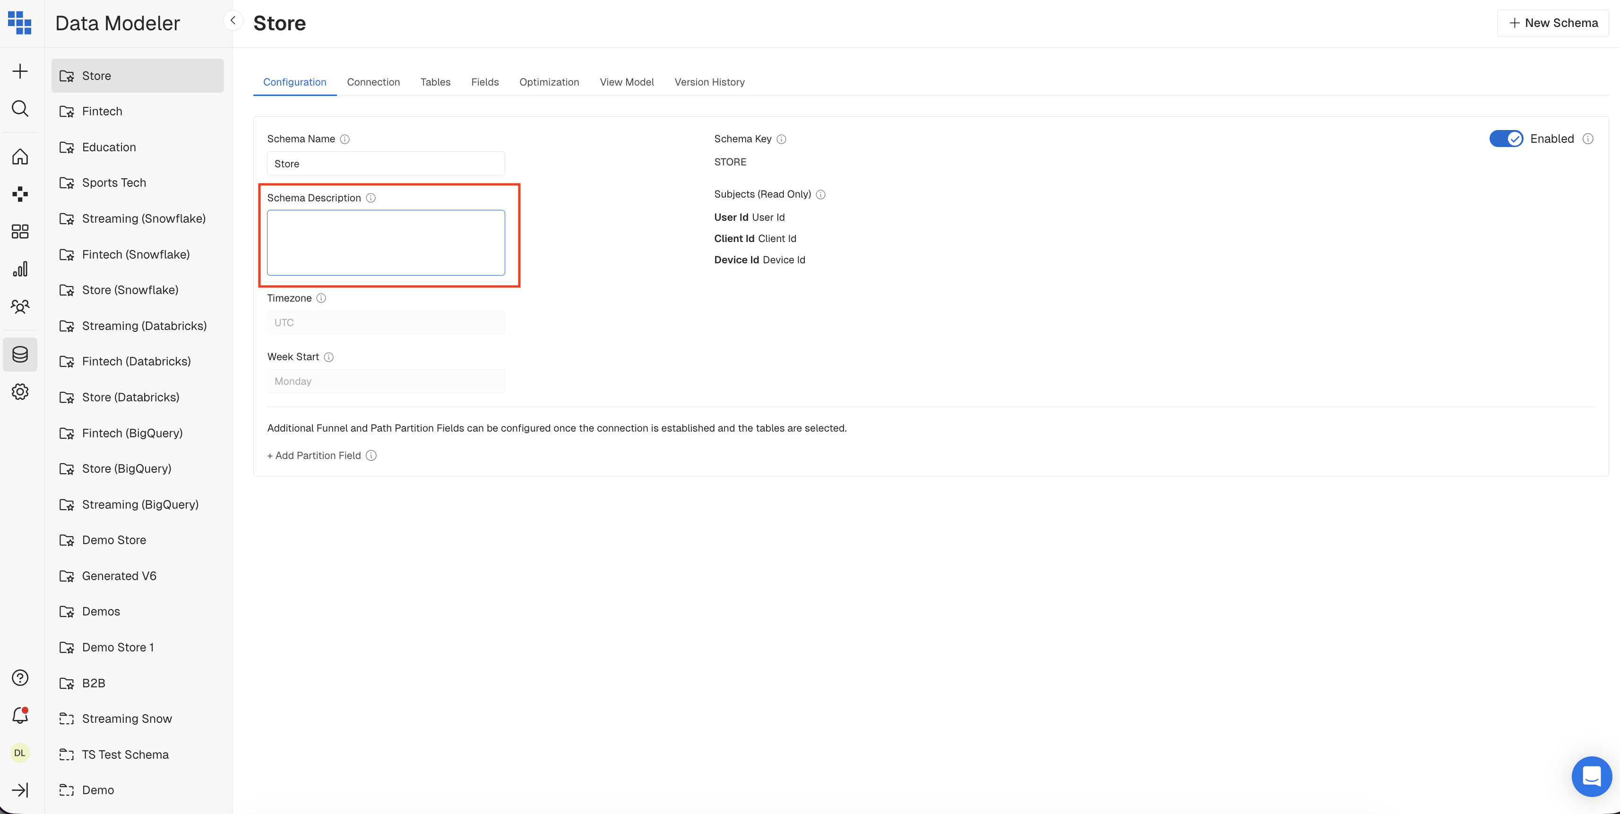The width and height of the screenshot is (1620, 814).
Task: Click the settings gear icon
Action: click(20, 392)
